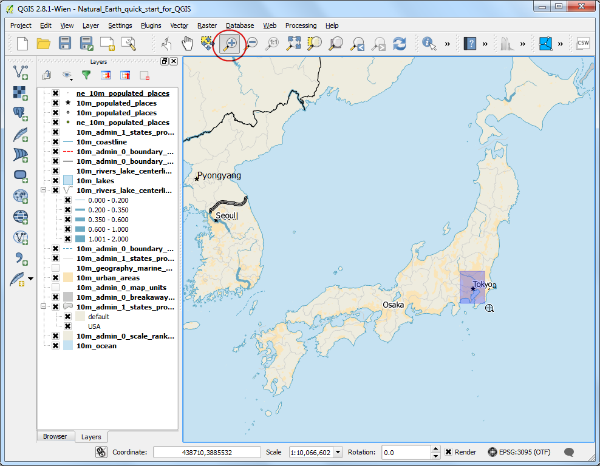Image resolution: width=600 pixels, height=466 pixels.
Task: Open the Help contents book icon
Action: (470, 44)
